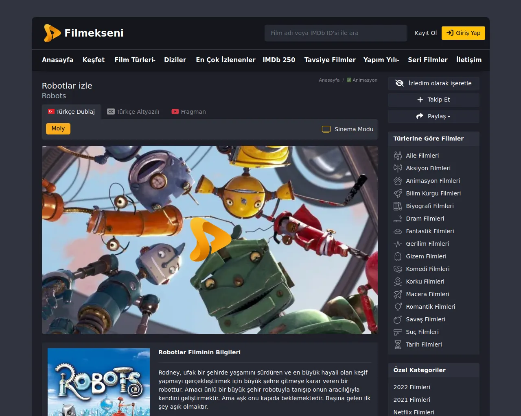Viewport: 521px width, 416px height.
Task: Click the Takip Et button
Action: pyautogui.click(x=433, y=100)
